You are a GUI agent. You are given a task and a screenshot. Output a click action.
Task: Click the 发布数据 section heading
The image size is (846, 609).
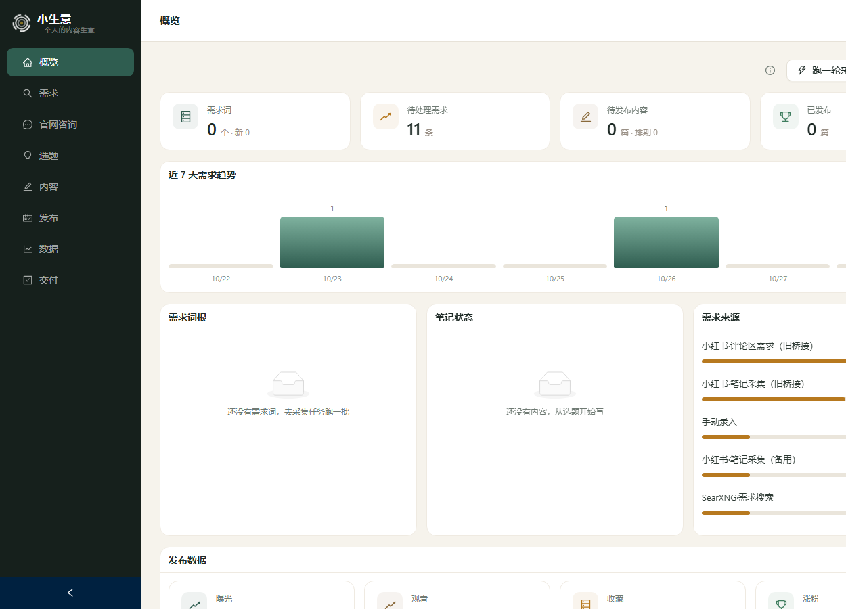(x=187, y=560)
